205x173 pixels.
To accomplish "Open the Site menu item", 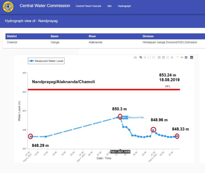I will [109, 6].
